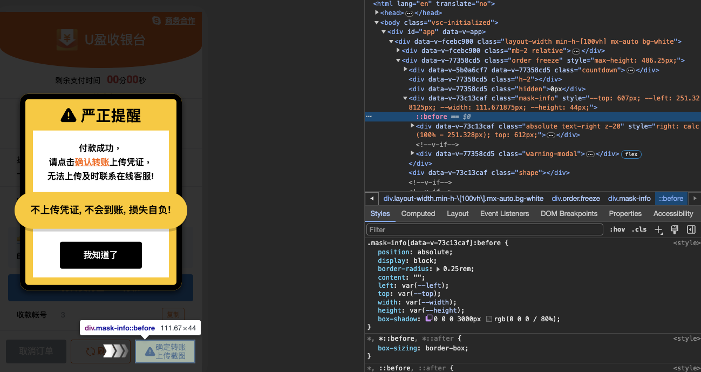Viewport: 701px width, 372px height.
Task: Expand ellipsis in the absolute text-right div row
Action: [x=550, y=135]
